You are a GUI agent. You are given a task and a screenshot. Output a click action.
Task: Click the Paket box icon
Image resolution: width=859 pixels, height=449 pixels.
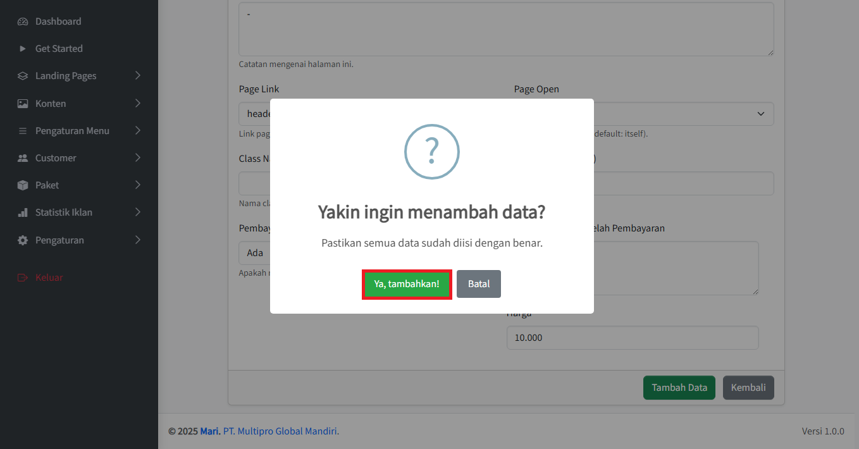coord(23,185)
